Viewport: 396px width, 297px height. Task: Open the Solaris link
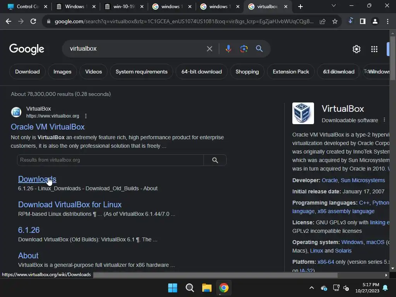point(343,251)
